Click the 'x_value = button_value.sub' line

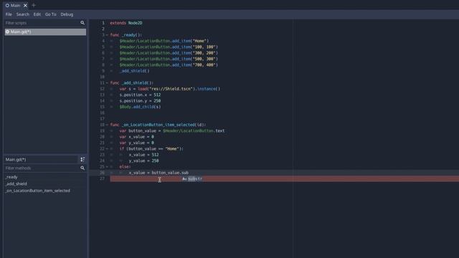pyautogui.click(x=158, y=173)
